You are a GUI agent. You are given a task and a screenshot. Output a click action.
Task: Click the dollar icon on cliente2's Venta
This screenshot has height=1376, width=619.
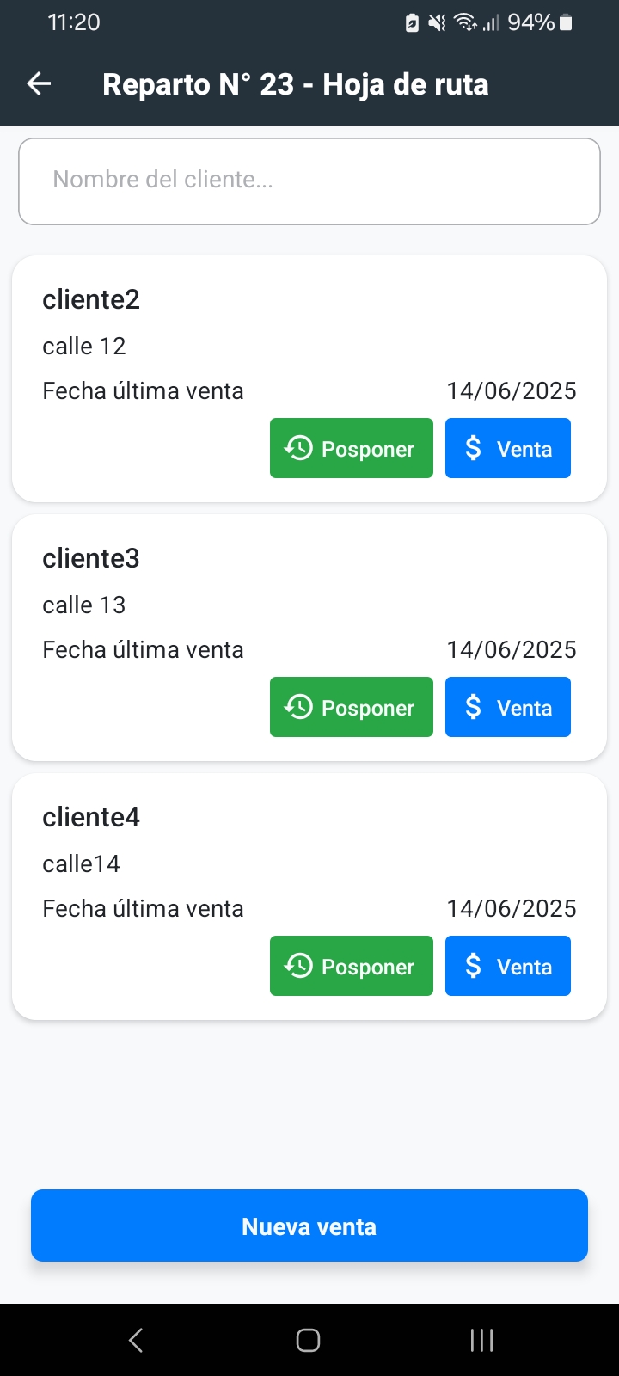[x=473, y=448]
